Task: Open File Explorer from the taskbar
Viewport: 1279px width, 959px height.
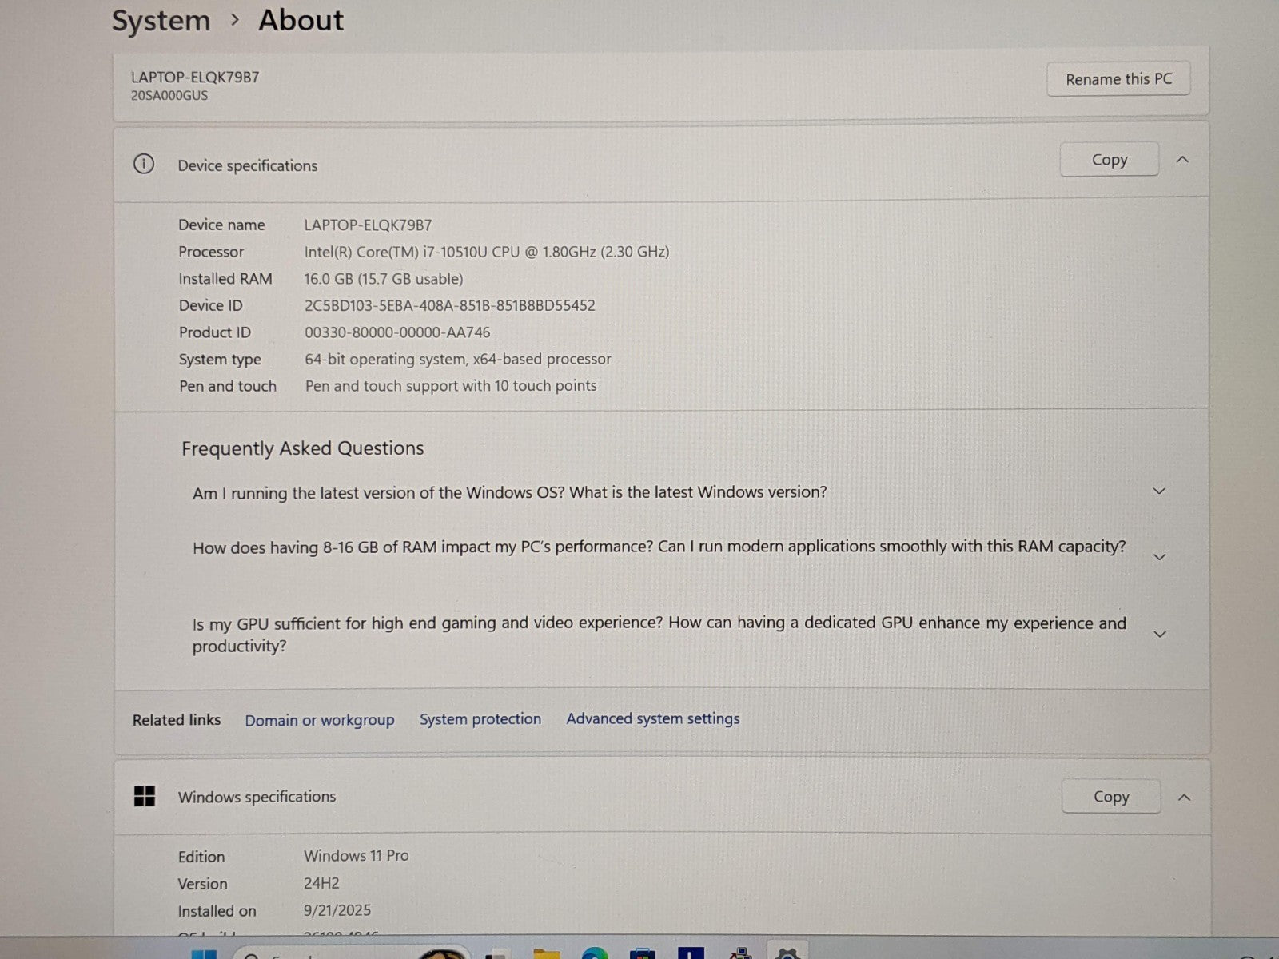Action: pos(547,953)
